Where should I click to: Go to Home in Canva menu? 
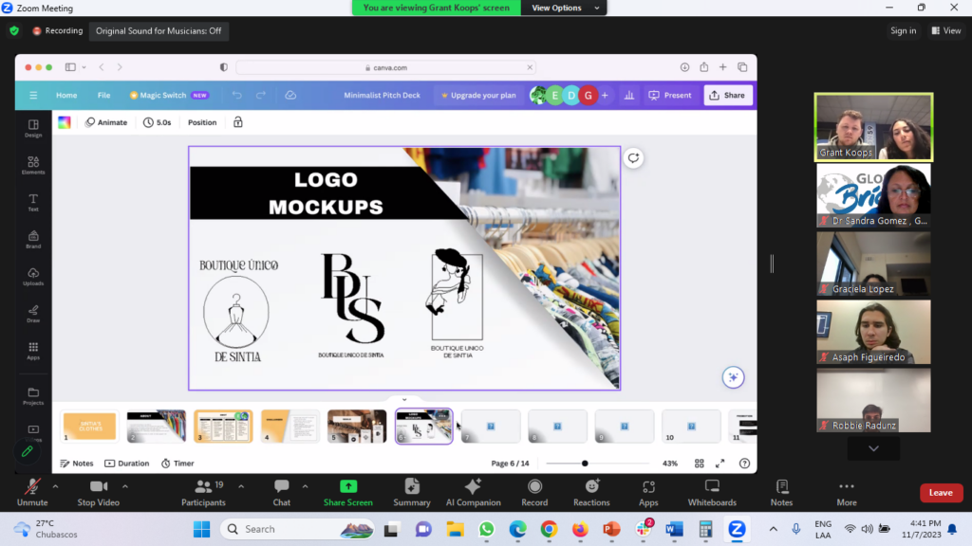pyautogui.click(x=66, y=95)
